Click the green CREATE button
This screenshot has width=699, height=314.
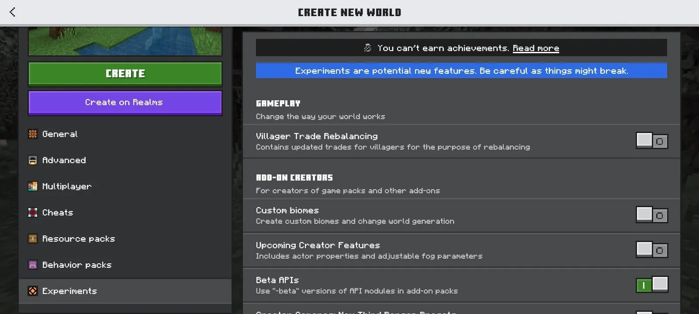click(x=125, y=73)
